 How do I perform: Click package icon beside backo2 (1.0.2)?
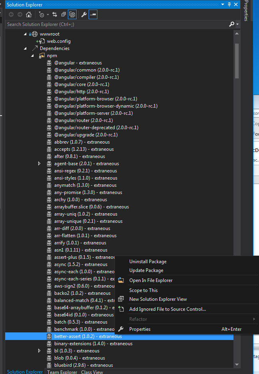click(49, 293)
